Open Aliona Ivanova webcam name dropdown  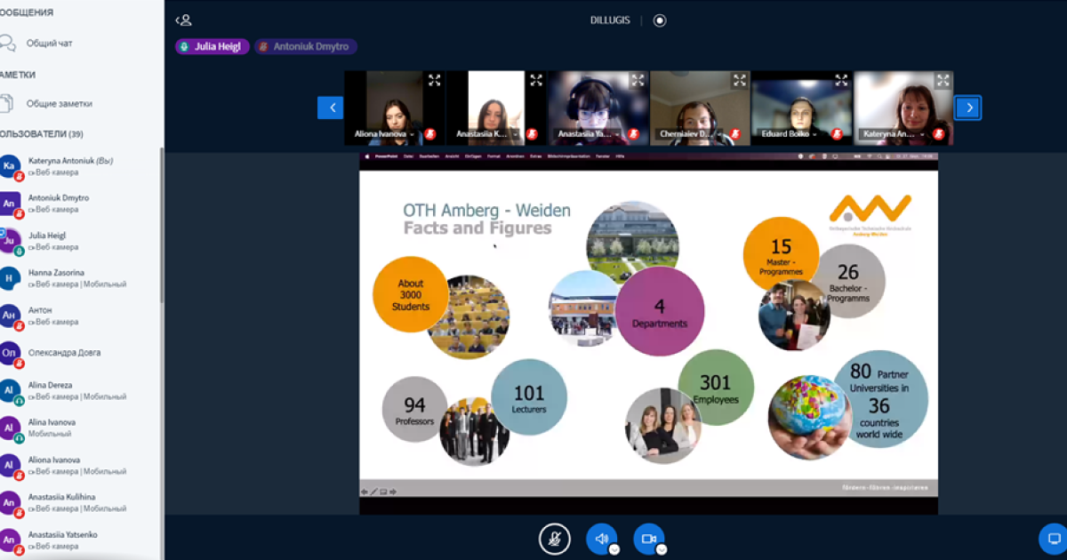pyautogui.click(x=412, y=134)
